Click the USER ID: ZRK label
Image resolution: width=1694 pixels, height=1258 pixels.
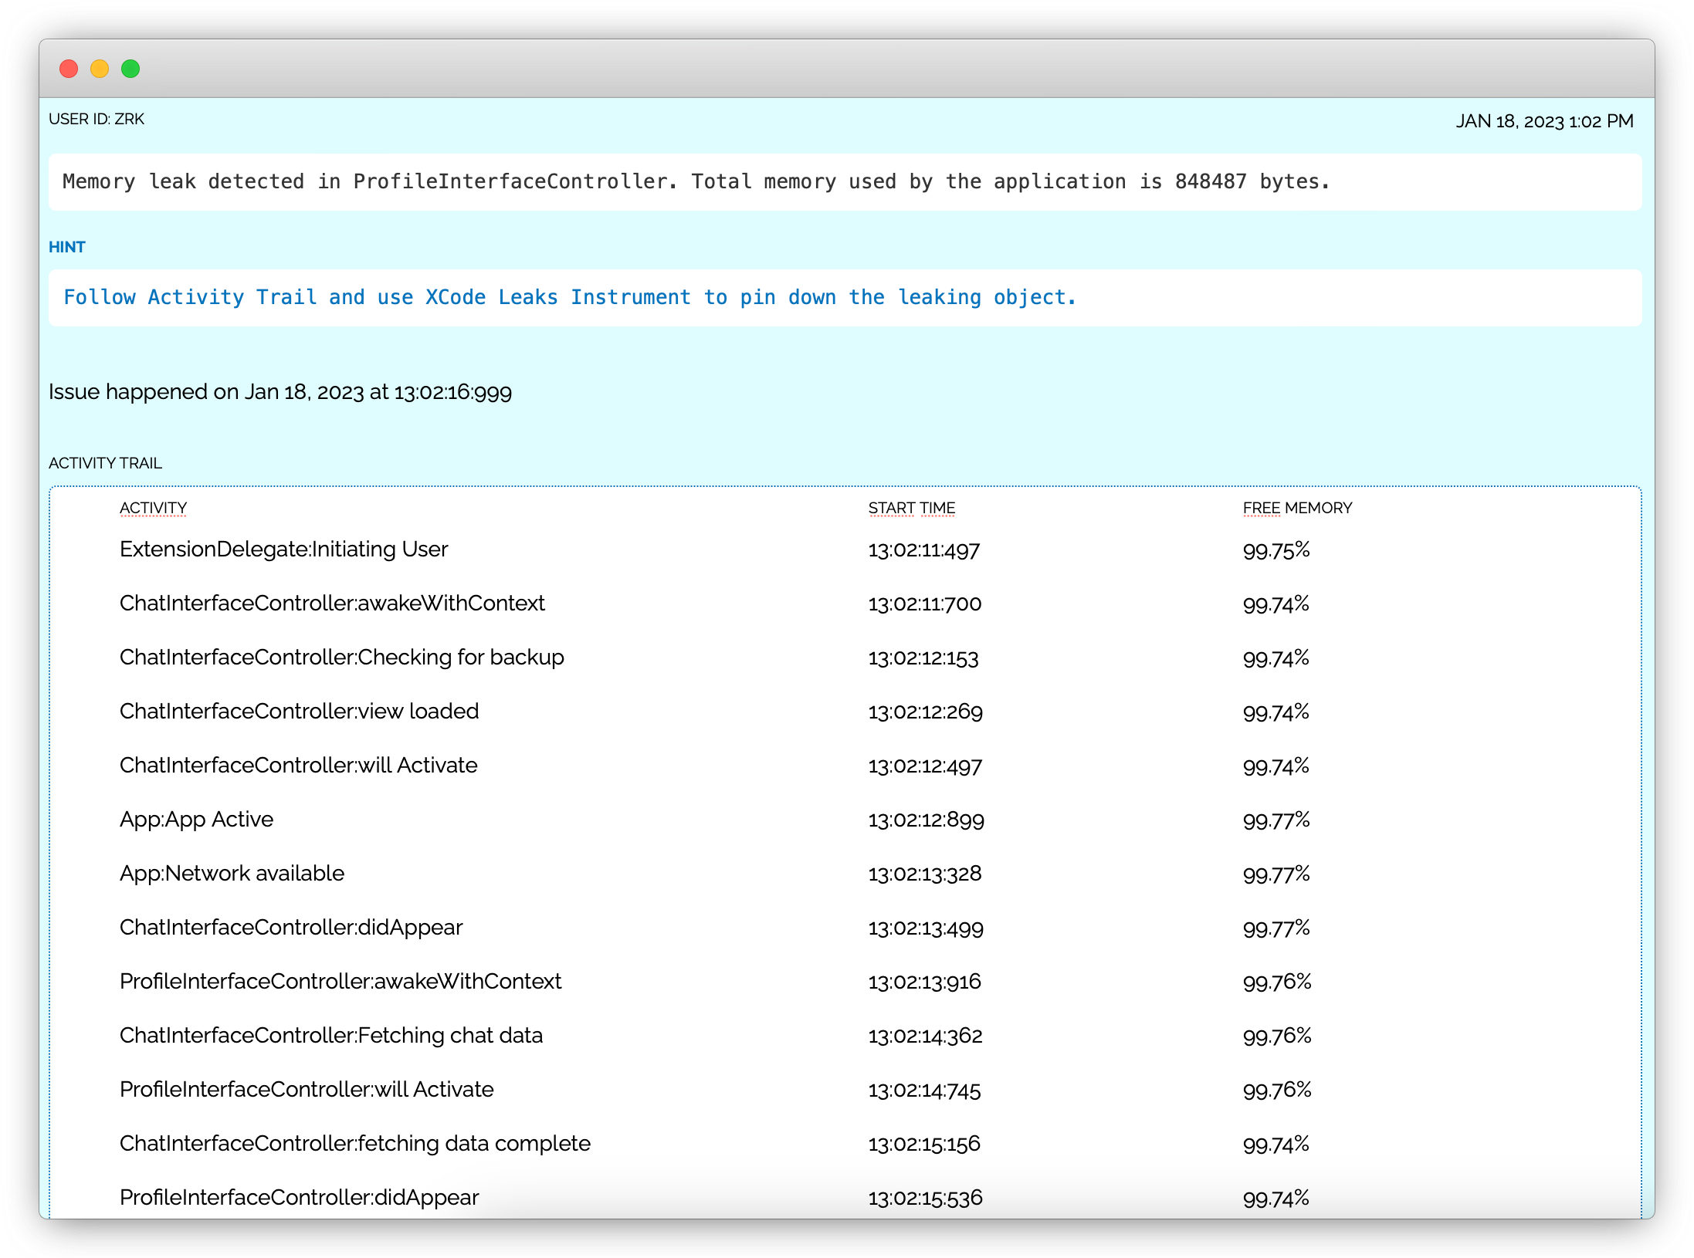97,120
